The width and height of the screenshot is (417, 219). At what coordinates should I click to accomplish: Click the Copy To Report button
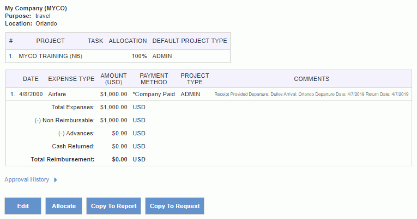pyautogui.click(x=113, y=206)
